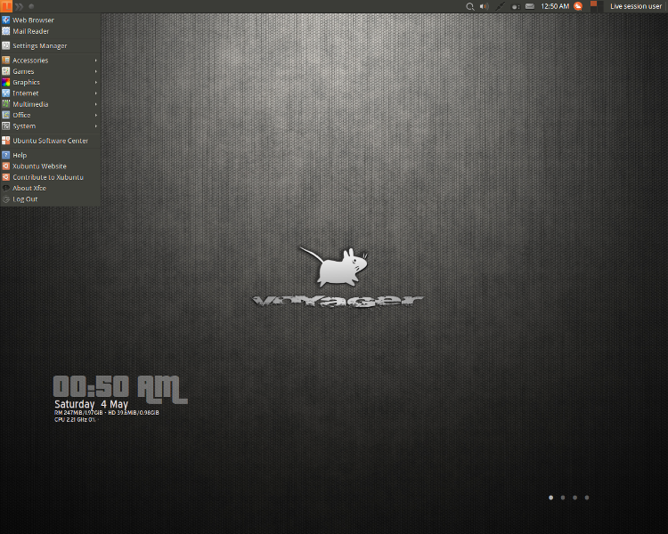This screenshot has width=668, height=534.
Task: Open the Live session user menu
Action: point(636,6)
